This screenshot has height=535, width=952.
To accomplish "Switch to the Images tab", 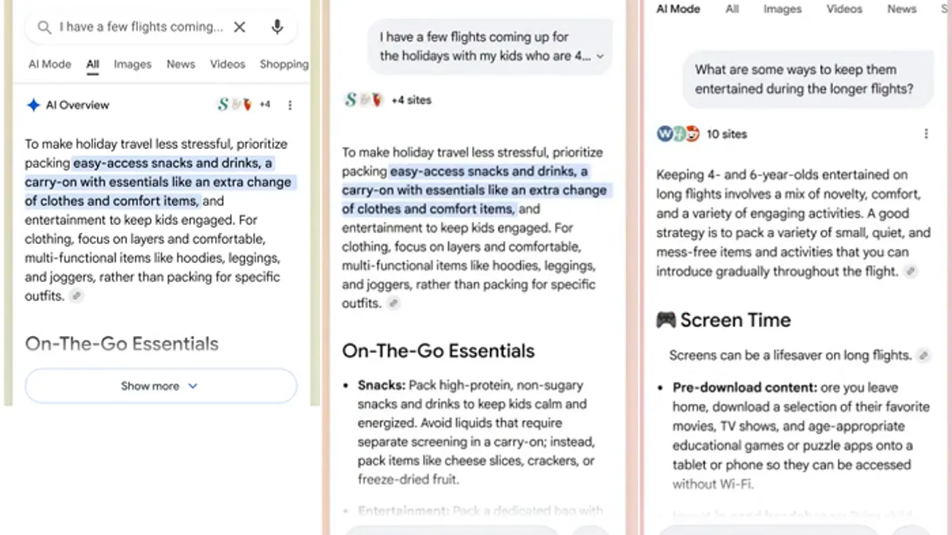I will tap(132, 64).
